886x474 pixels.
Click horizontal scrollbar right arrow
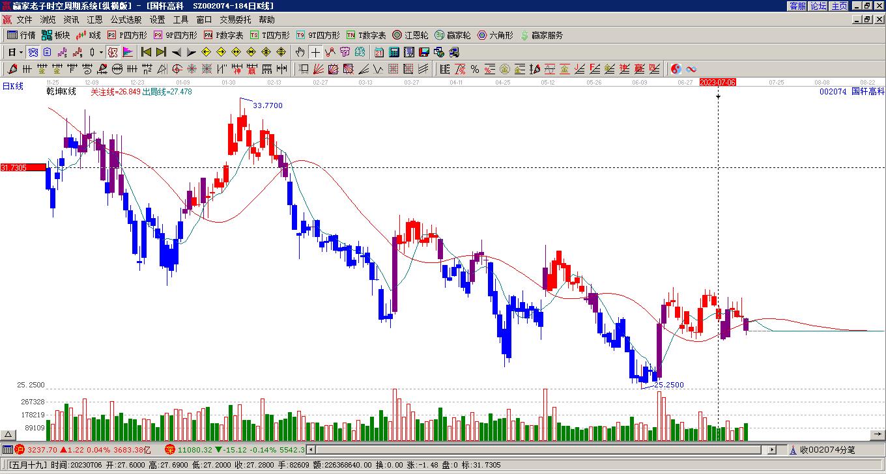pyautogui.click(x=773, y=449)
